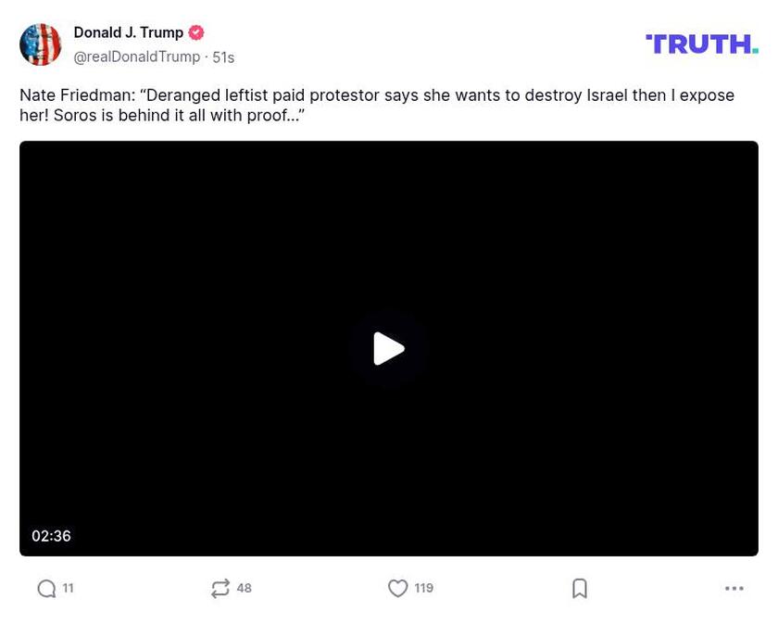778x624 pixels.
Task: Click the like count of 119
Action: pyautogui.click(x=425, y=588)
